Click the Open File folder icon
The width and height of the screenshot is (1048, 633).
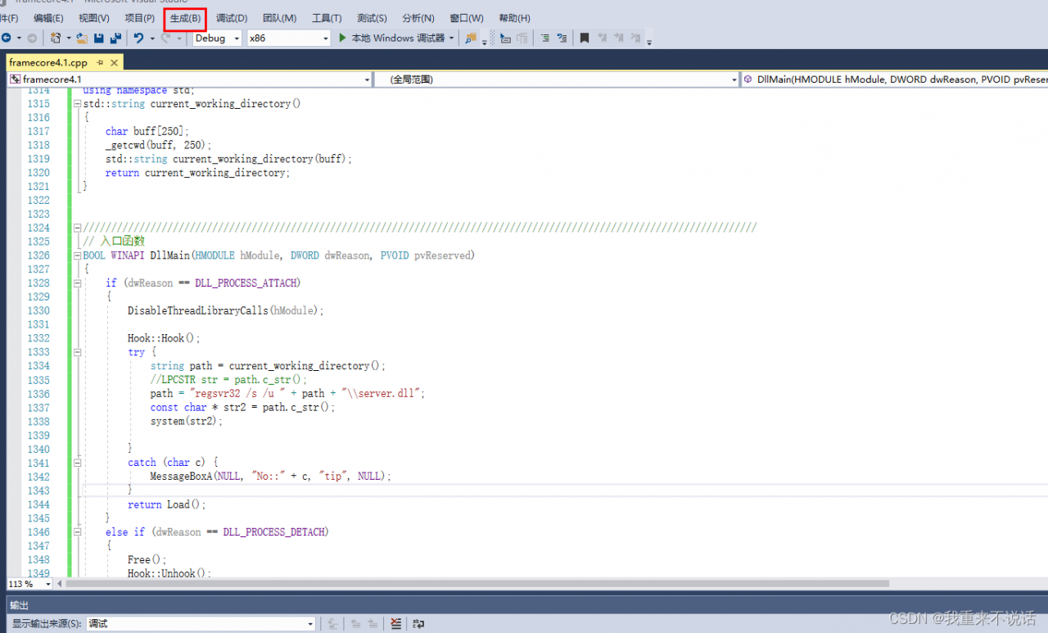tap(82, 38)
